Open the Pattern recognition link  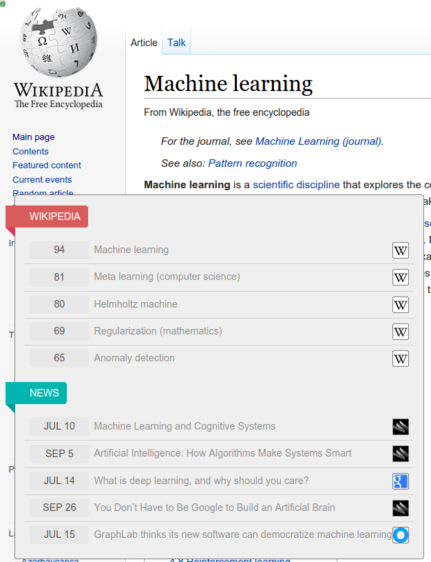pos(253,163)
